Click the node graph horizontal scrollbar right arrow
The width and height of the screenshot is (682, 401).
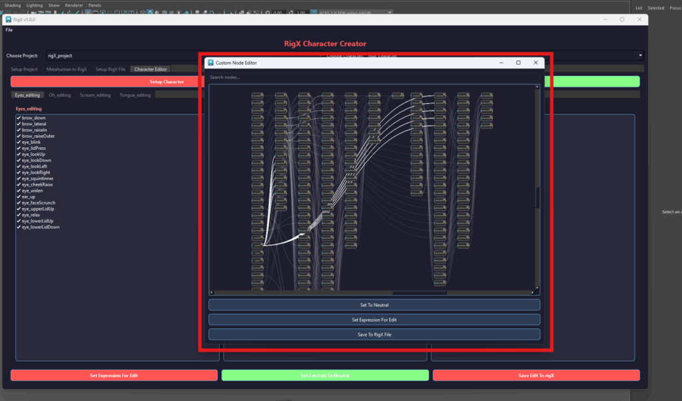pos(532,292)
